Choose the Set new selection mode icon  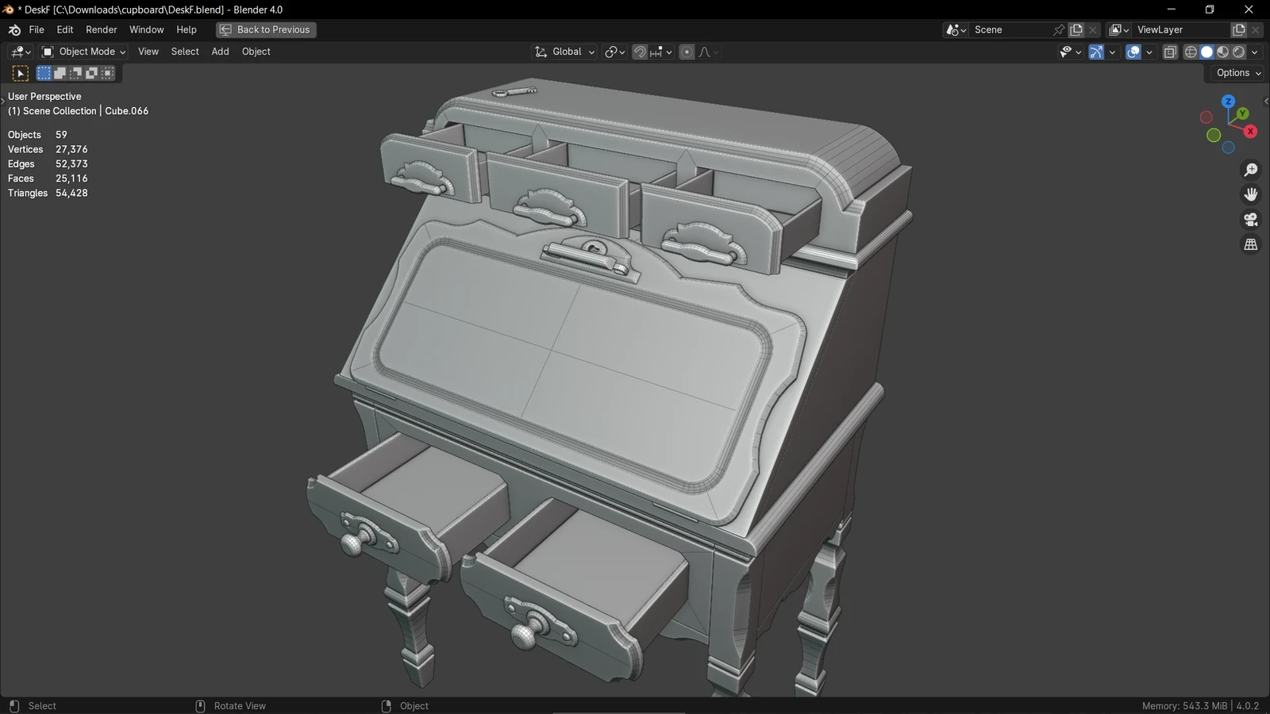click(44, 73)
